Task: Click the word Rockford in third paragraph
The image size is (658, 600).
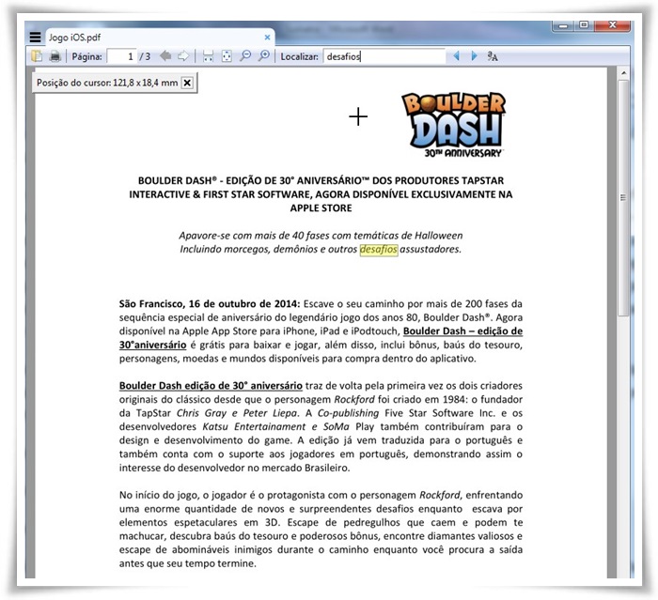Action: 439,495
